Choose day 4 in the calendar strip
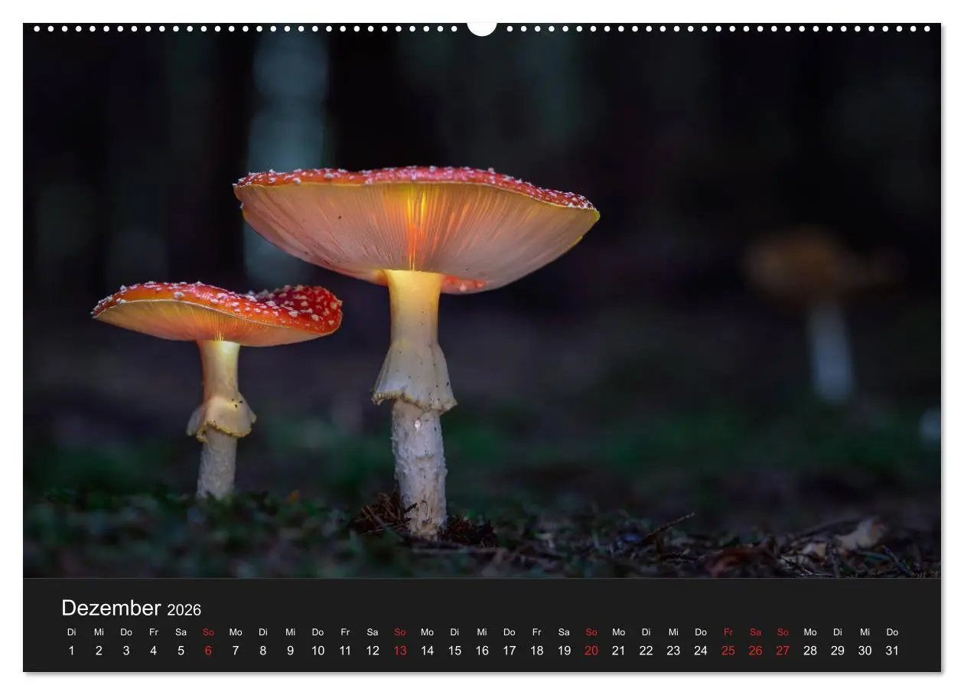The width and height of the screenshot is (964, 695). (x=153, y=651)
